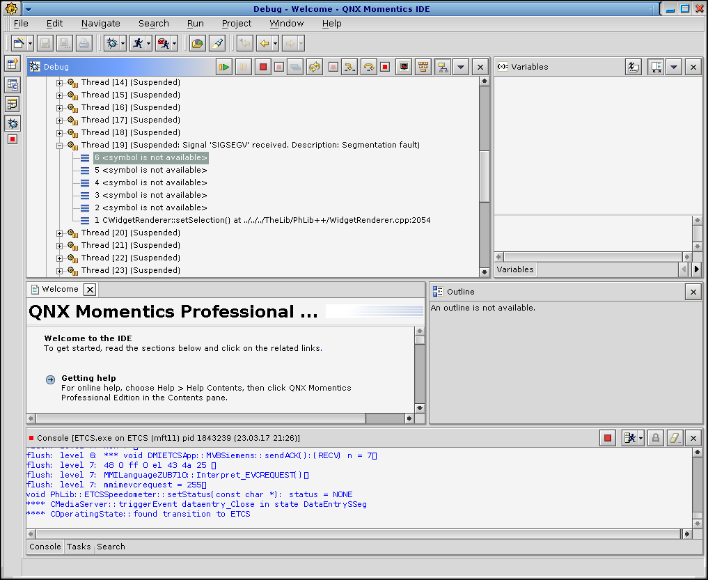This screenshot has height=580, width=708.
Task: Clear the console with the eraser icon
Action: point(674,438)
